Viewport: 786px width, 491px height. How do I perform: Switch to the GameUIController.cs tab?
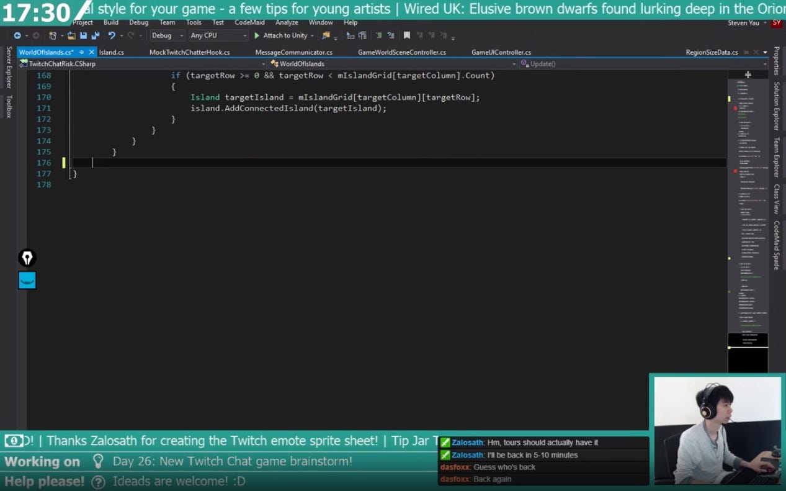click(x=501, y=52)
